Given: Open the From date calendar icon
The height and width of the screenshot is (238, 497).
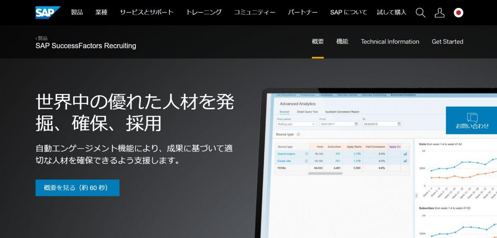Looking at the screenshot, I should 356,124.
